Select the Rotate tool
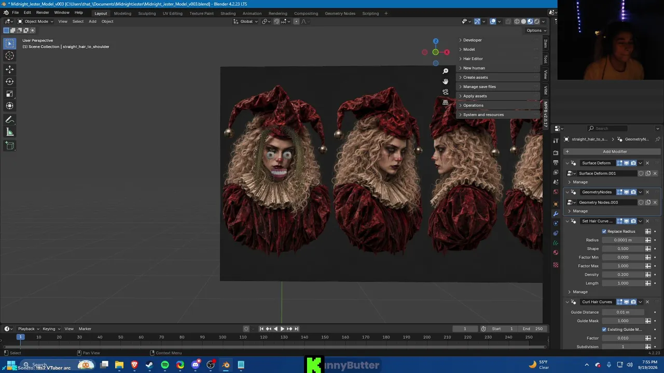Viewport: 664px width, 373px height. [x=9, y=81]
